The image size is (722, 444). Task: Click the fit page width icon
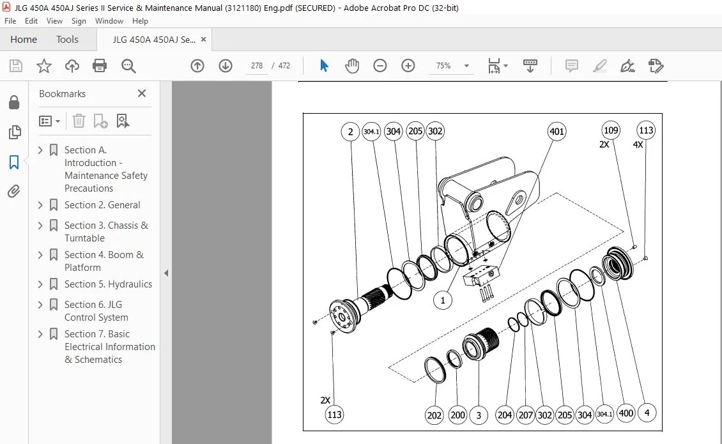pyautogui.click(x=494, y=66)
